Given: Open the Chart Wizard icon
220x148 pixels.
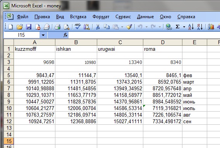Looking at the screenshot, I should click(x=211, y=27).
